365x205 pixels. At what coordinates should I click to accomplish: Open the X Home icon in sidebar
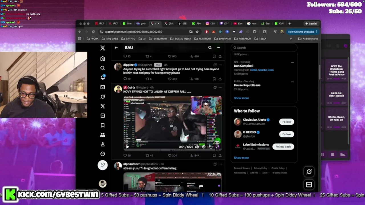click(103, 59)
